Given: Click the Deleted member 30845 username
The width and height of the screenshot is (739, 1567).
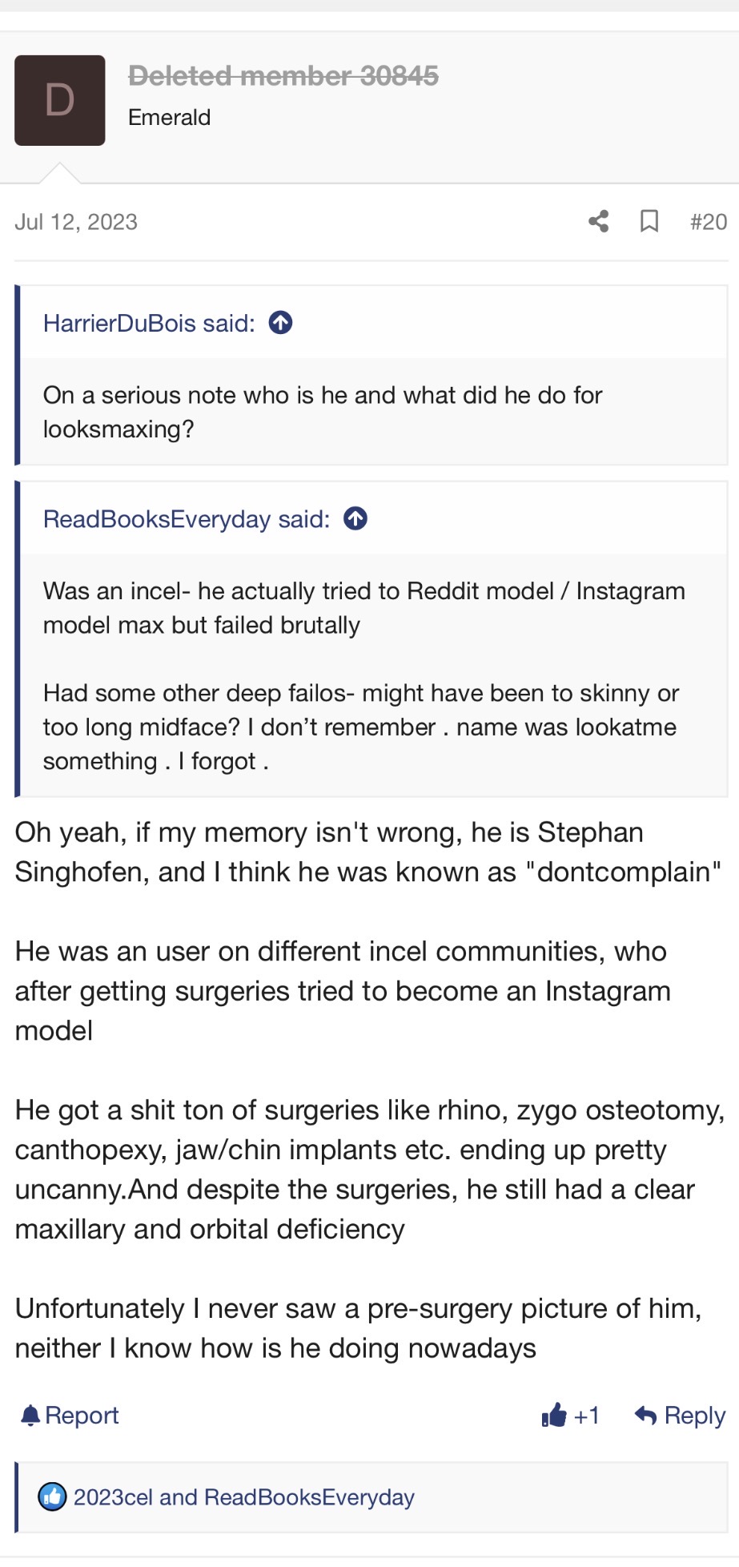Looking at the screenshot, I should 283,76.
